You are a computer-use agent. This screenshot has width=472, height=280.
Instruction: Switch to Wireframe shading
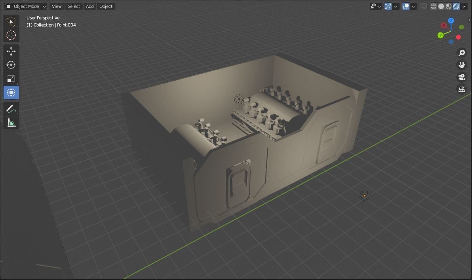[434, 6]
